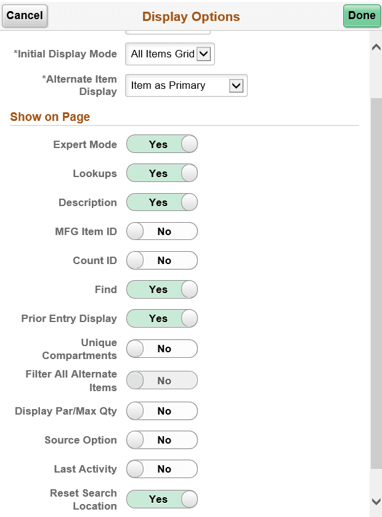The width and height of the screenshot is (382, 517).
Task: Toggle Filter All Alternate Items on
Action: [161, 380]
